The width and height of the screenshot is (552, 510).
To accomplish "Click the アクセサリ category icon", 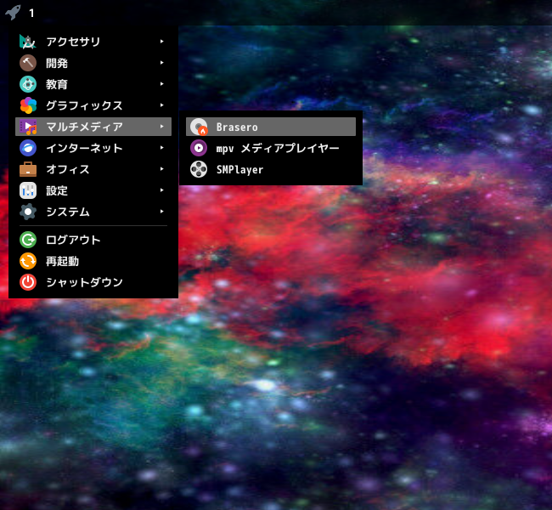I will pyautogui.click(x=28, y=42).
